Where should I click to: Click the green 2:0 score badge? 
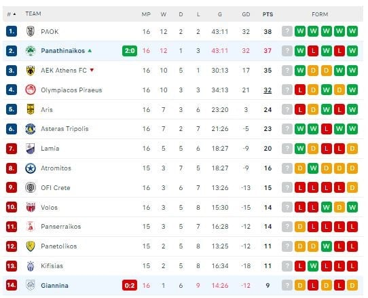click(x=130, y=51)
